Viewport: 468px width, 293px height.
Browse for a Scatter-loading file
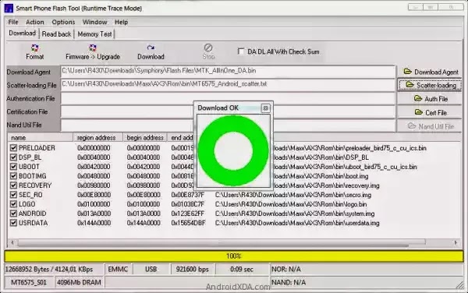click(x=431, y=85)
